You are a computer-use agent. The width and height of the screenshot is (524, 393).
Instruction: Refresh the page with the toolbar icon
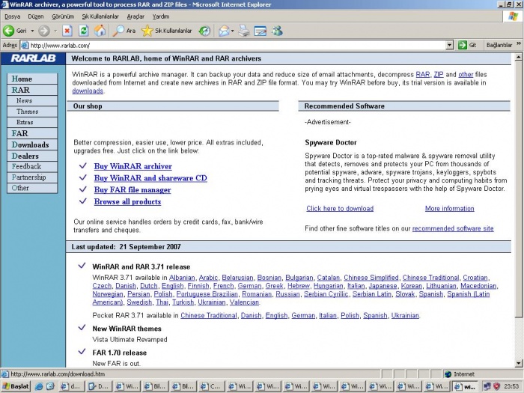tap(83, 31)
